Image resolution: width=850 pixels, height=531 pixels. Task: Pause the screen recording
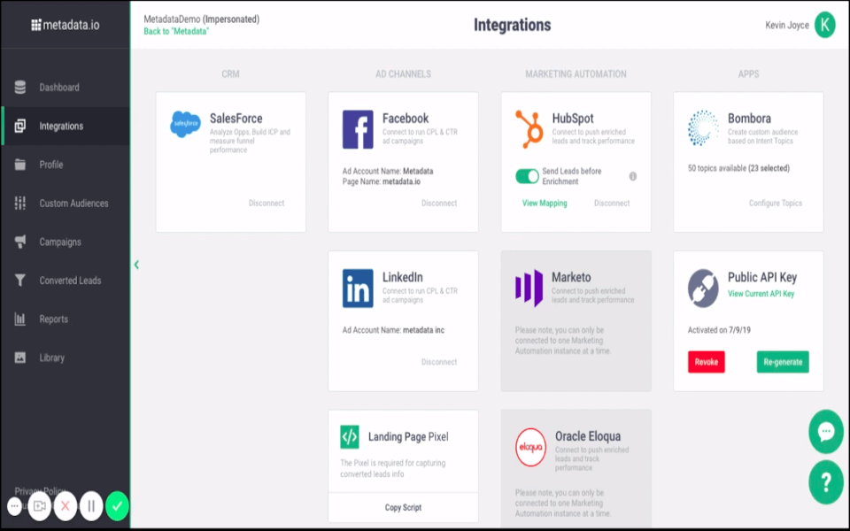(x=91, y=506)
